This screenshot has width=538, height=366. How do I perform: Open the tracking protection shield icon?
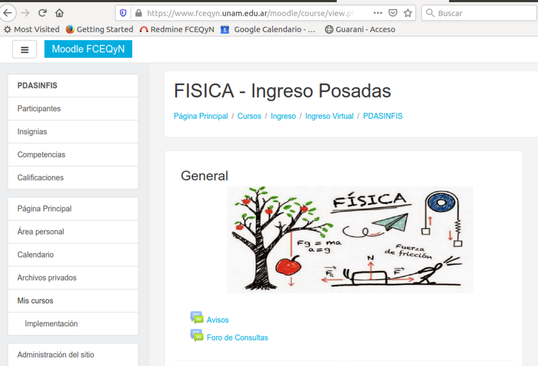123,13
